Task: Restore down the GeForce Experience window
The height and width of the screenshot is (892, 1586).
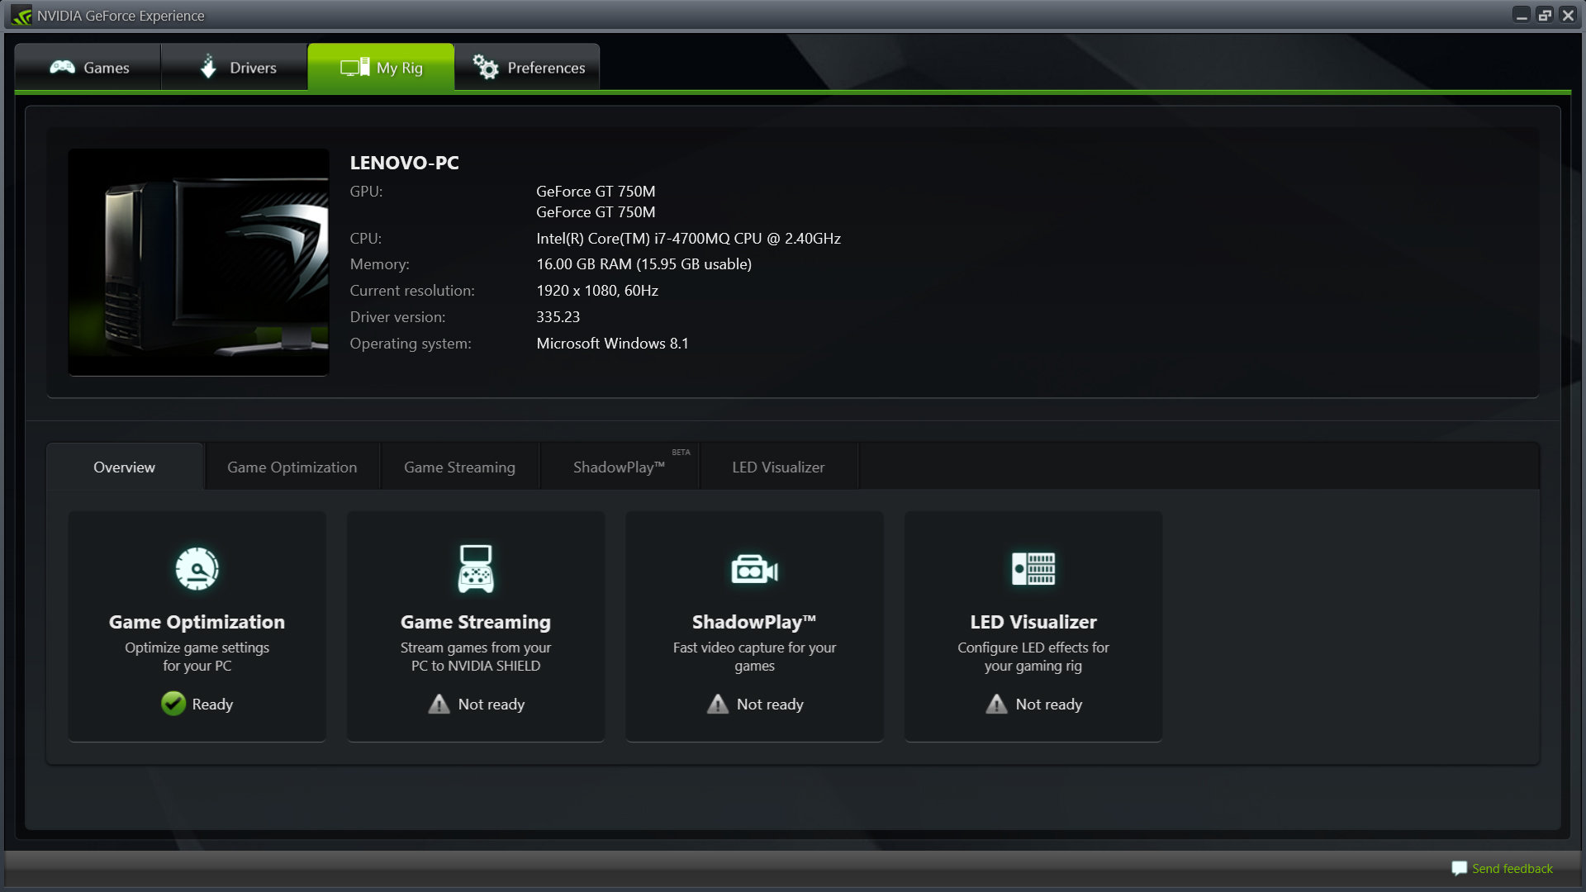Action: (x=1545, y=16)
